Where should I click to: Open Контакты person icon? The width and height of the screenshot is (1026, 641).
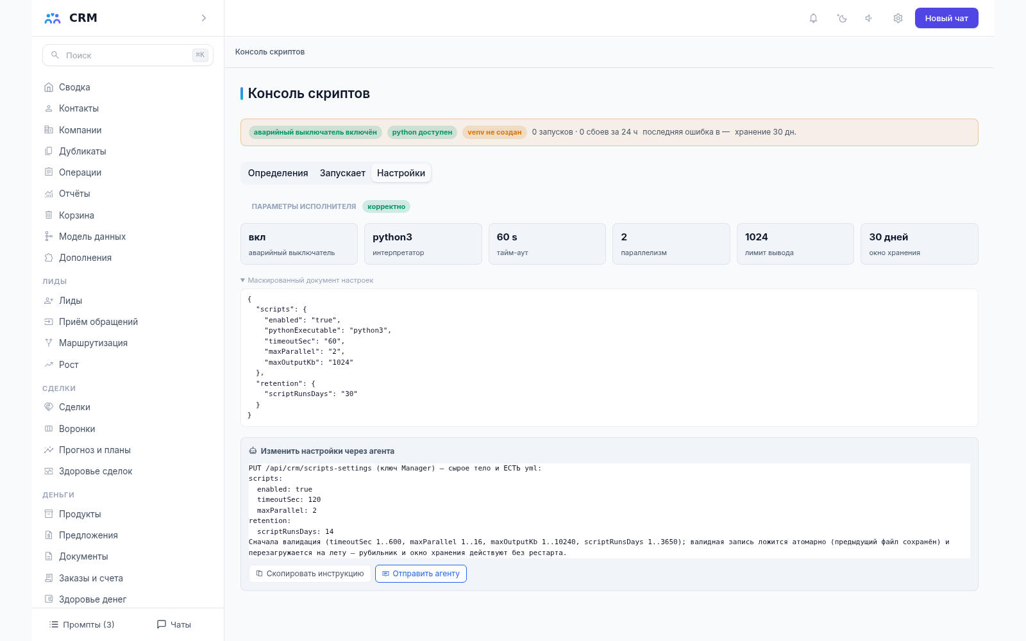[x=49, y=108]
